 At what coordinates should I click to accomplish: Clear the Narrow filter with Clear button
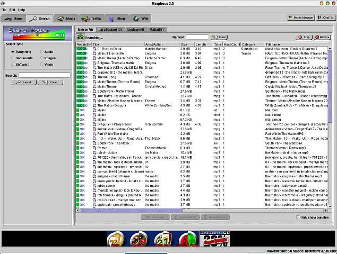219,37
